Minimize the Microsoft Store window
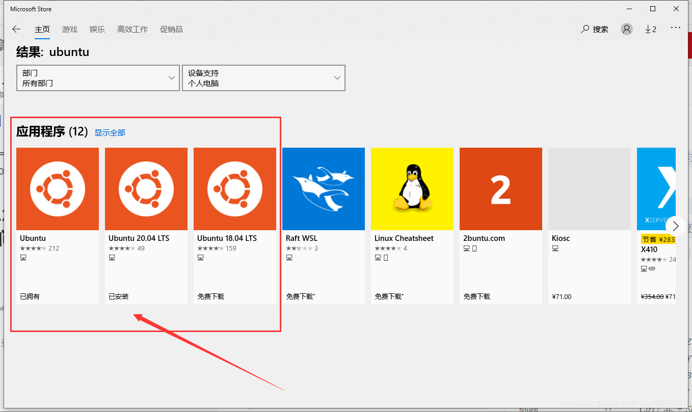The height and width of the screenshot is (412, 692). (629, 9)
